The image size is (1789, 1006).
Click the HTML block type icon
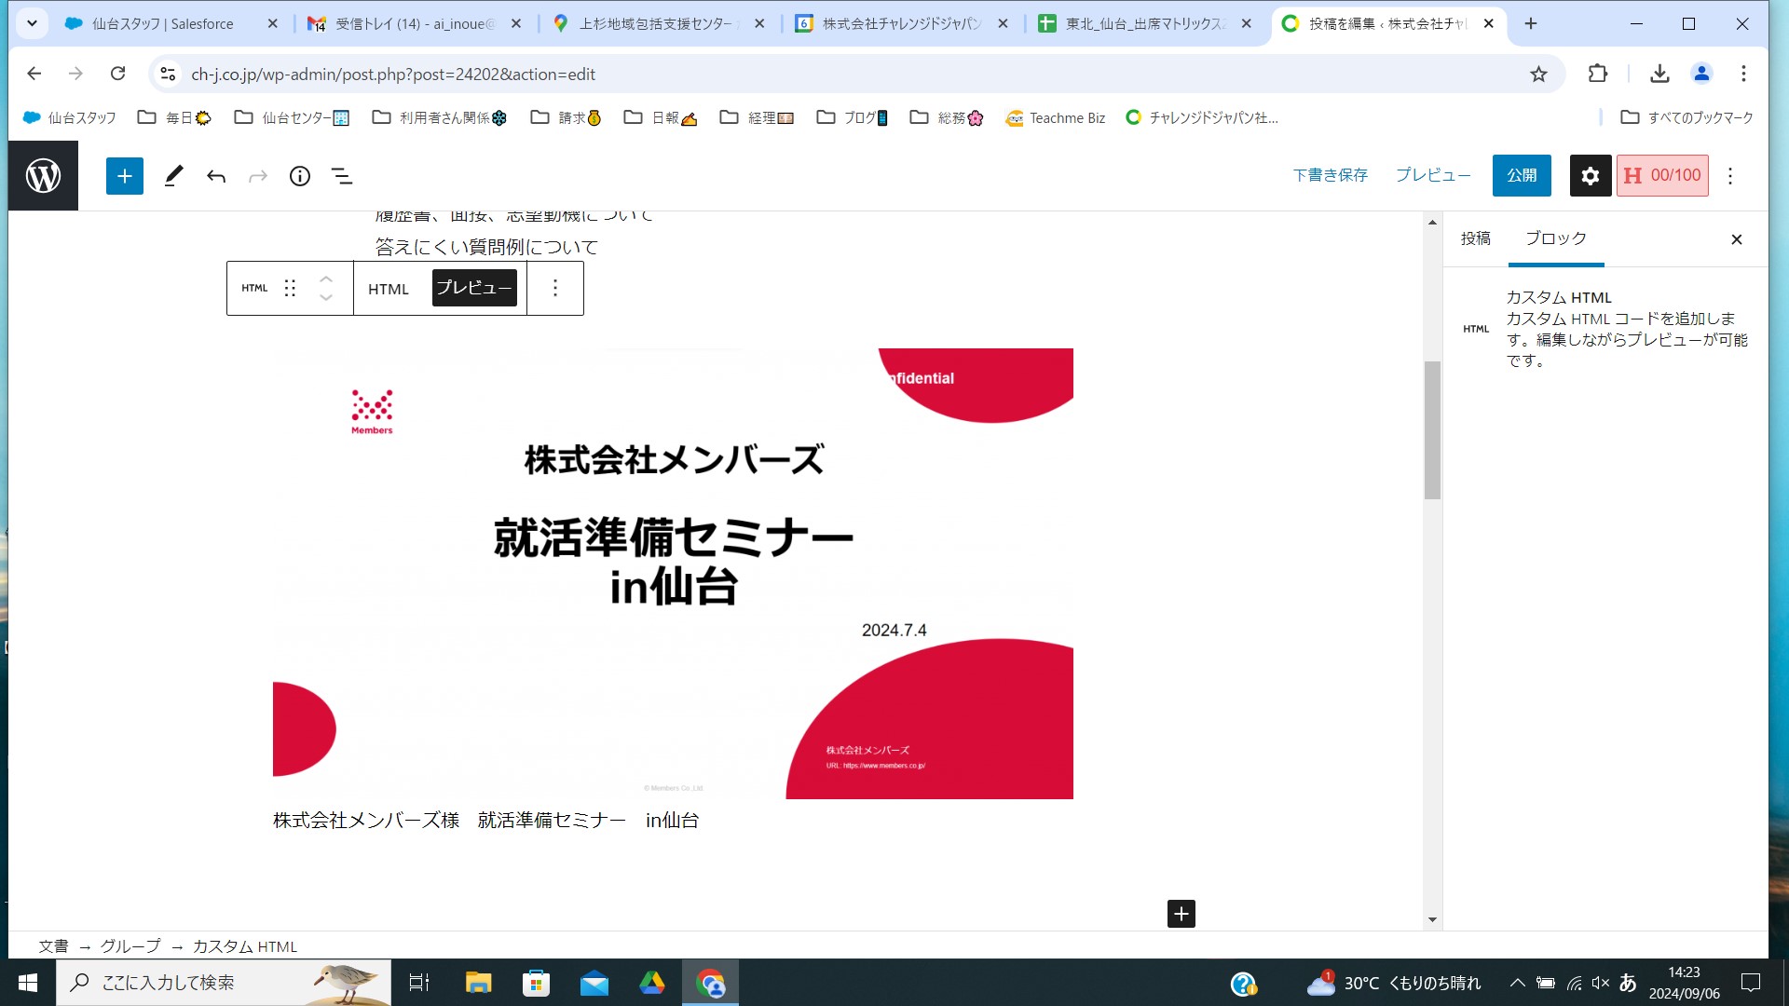[254, 288]
